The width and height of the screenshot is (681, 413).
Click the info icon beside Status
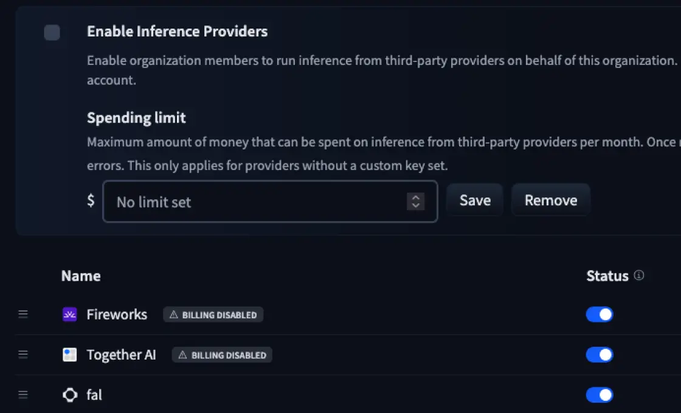638,275
